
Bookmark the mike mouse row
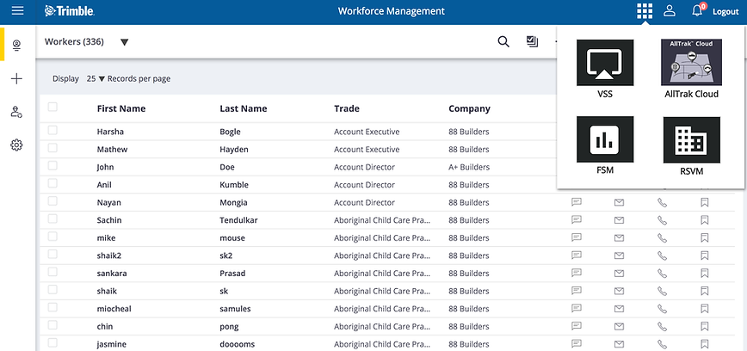coord(705,237)
